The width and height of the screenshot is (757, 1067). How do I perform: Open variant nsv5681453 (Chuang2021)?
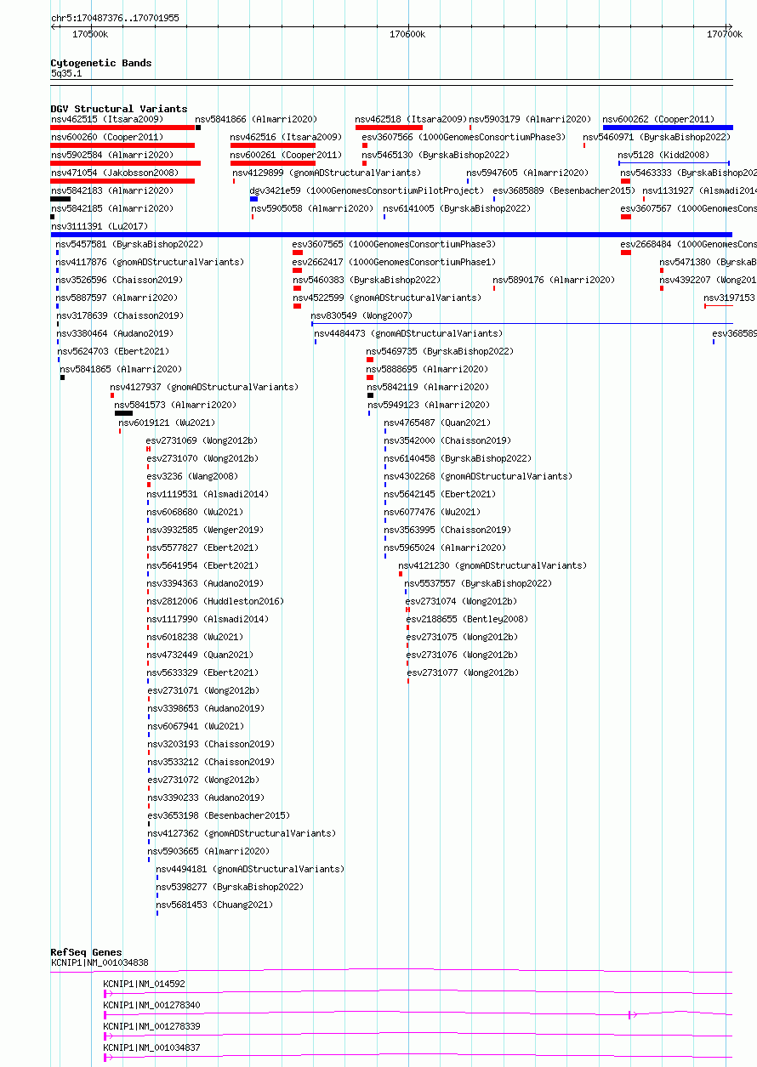click(x=214, y=905)
